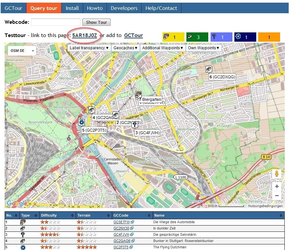This screenshot has height=250, width=292.
Task: Open the Help/Contact tab
Action: (161, 8)
